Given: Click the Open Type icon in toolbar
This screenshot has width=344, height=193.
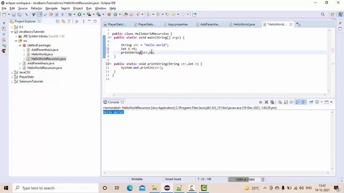Looking at the screenshot, I should (x=126, y=14).
